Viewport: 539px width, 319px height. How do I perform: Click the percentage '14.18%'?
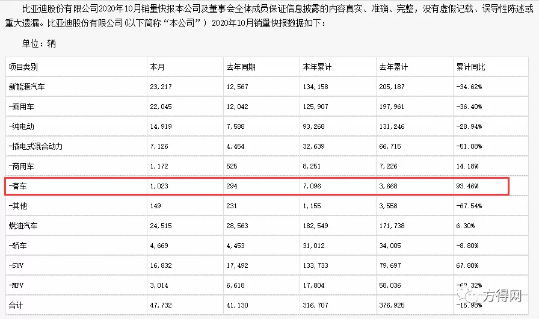(467, 166)
